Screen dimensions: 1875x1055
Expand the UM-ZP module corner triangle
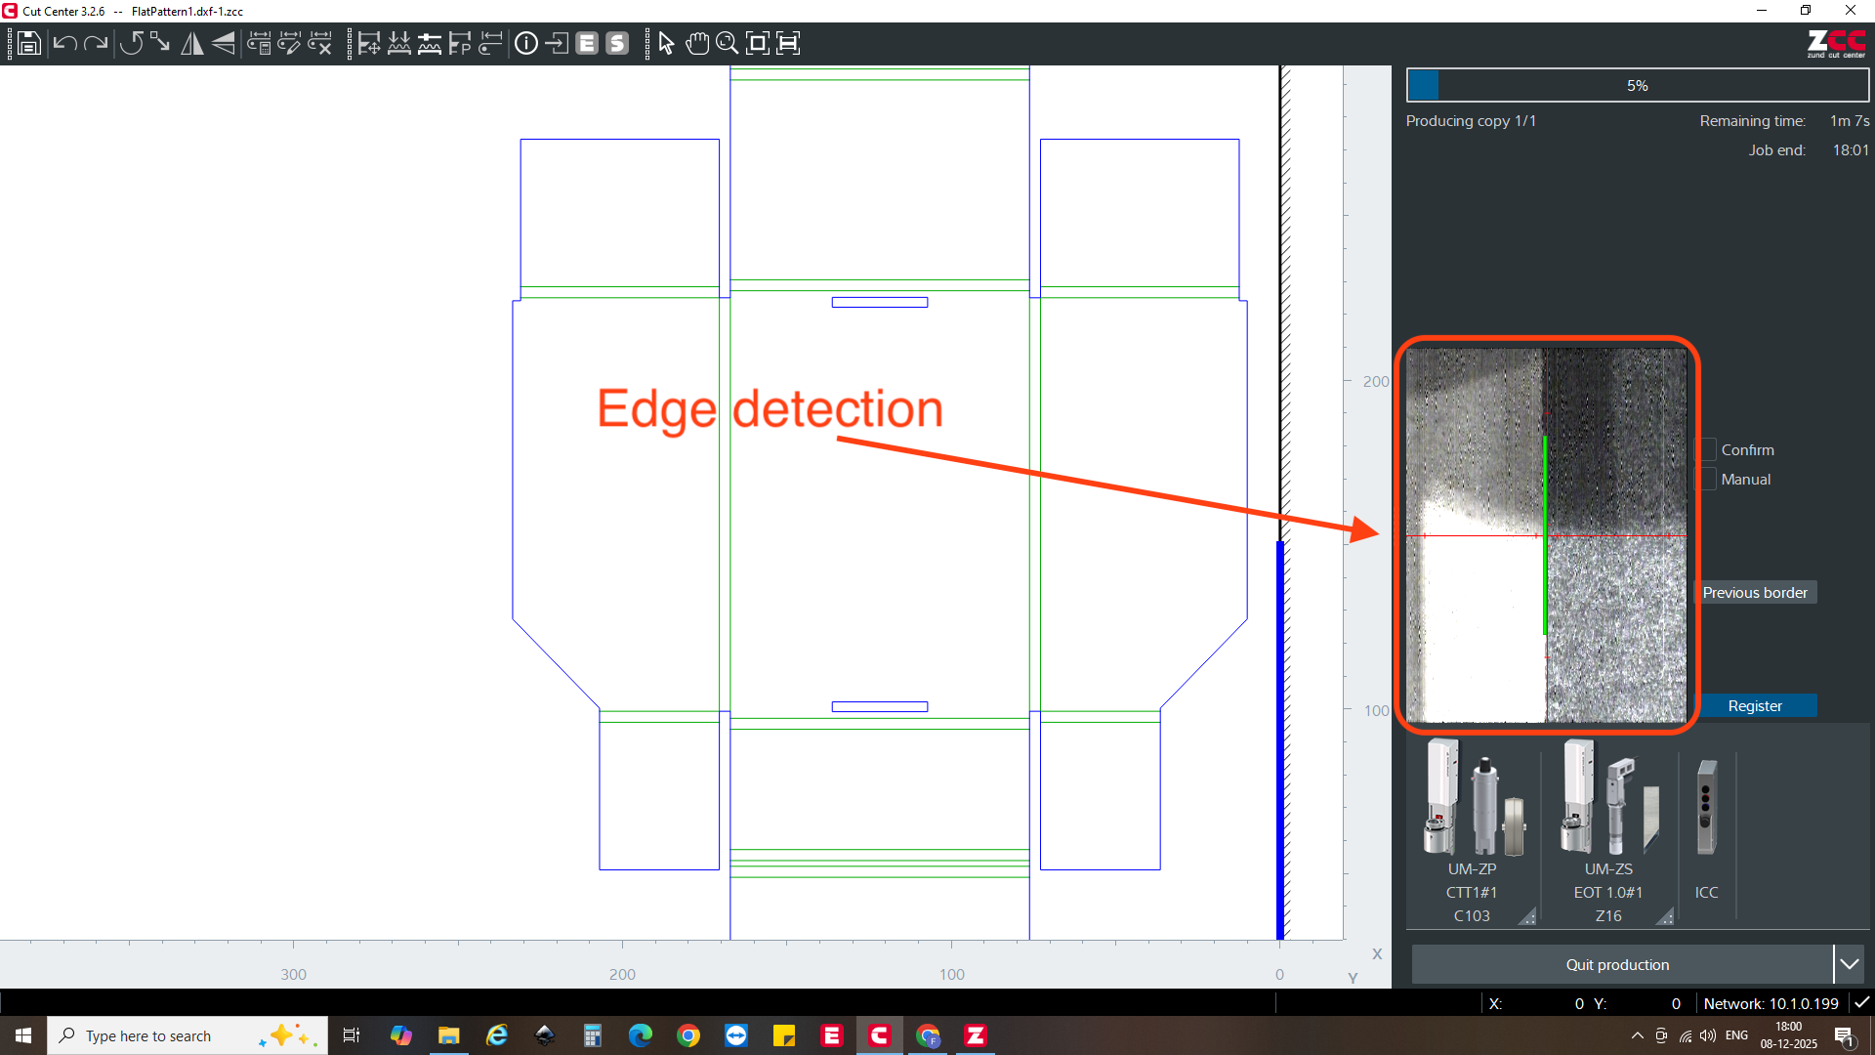click(1527, 916)
